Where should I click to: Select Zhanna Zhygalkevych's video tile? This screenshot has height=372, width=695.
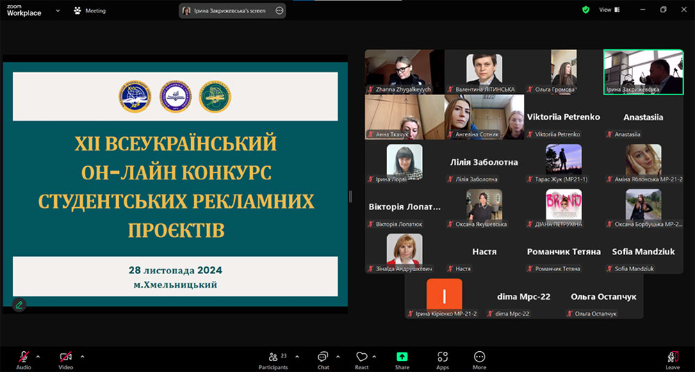[404, 72]
